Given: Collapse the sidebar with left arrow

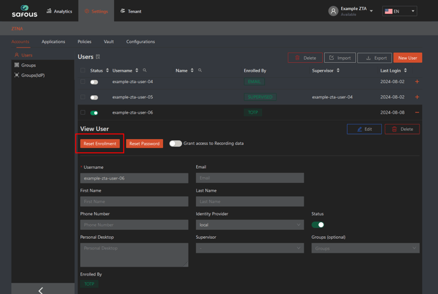Looking at the screenshot, I should 41,290.
